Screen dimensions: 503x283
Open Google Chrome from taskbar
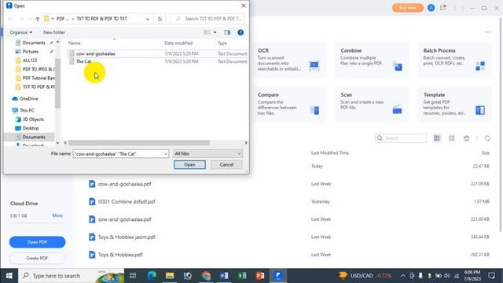(x=206, y=276)
